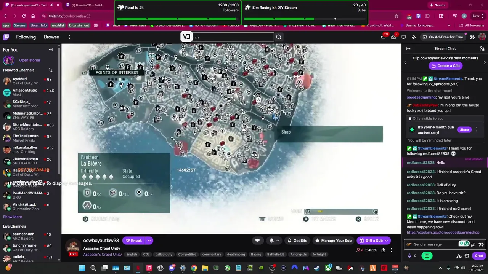Show hidden system tray icons

click(x=440, y=268)
